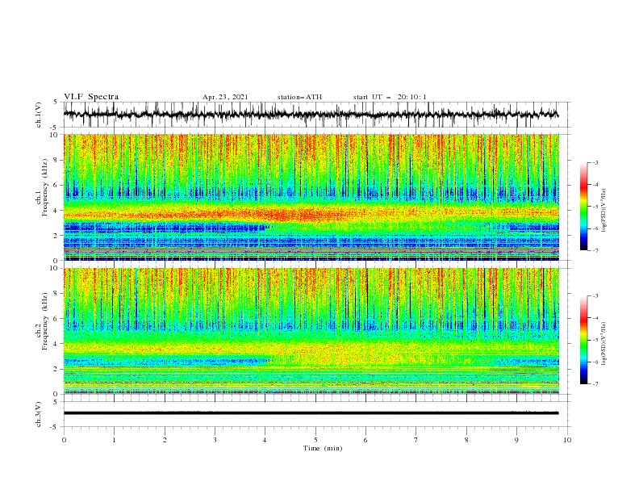Image resolution: width=639 pixels, height=494 pixels.
Task: Click time axis tick label "7"
Action: 416,440
